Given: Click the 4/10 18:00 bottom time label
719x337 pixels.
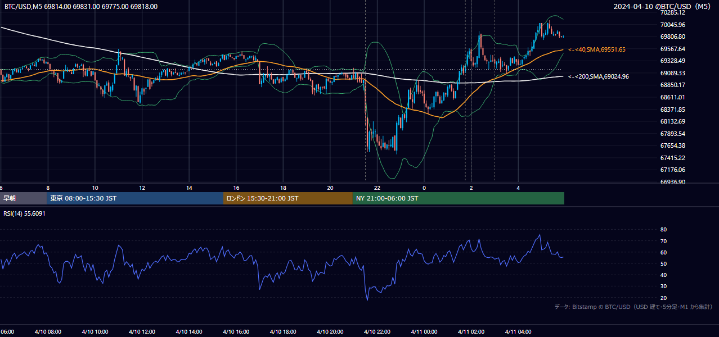Looking at the screenshot, I should pos(283,332).
